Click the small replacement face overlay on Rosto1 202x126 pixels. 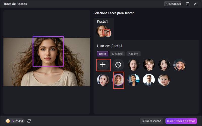tap(108, 34)
